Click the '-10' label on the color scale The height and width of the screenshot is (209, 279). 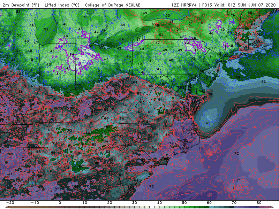pos(35,203)
